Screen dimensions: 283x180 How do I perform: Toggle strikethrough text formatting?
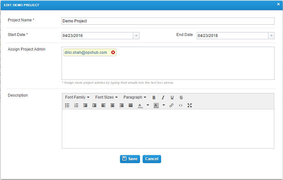pyautogui.click(x=181, y=98)
